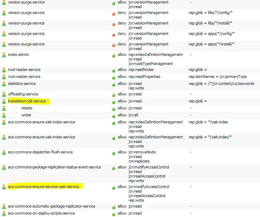
Task: Click jcr:readAccessControl in the package-replication-status-event row
Action: pos(147,176)
